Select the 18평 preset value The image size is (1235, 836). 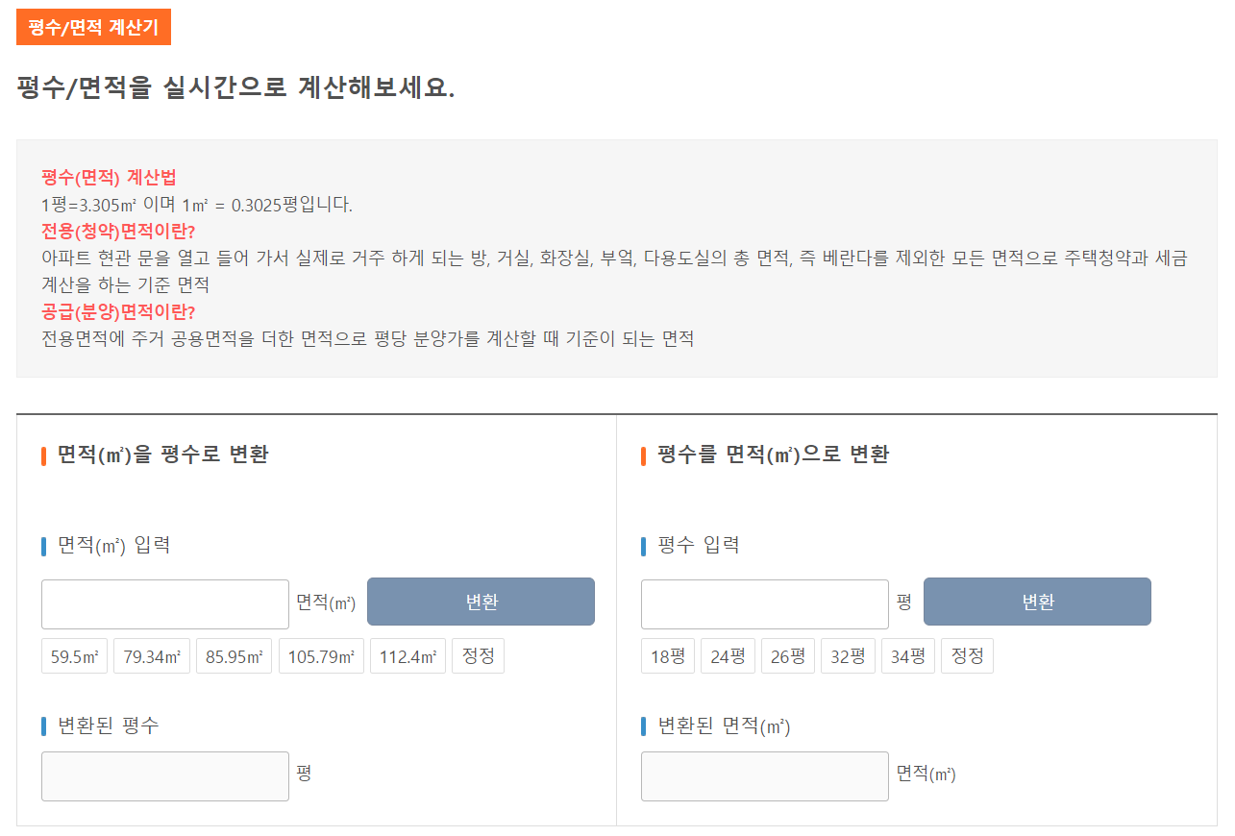(x=667, y=655)
